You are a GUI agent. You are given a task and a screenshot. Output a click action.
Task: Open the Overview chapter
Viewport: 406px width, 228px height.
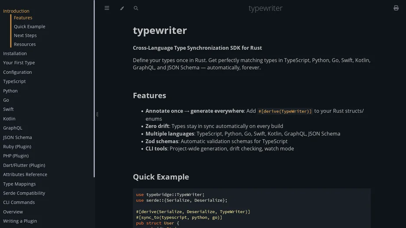coord(13,212)
